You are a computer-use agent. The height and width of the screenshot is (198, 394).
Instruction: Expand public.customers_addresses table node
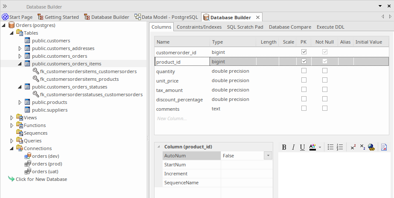click(x=20, y=48)
